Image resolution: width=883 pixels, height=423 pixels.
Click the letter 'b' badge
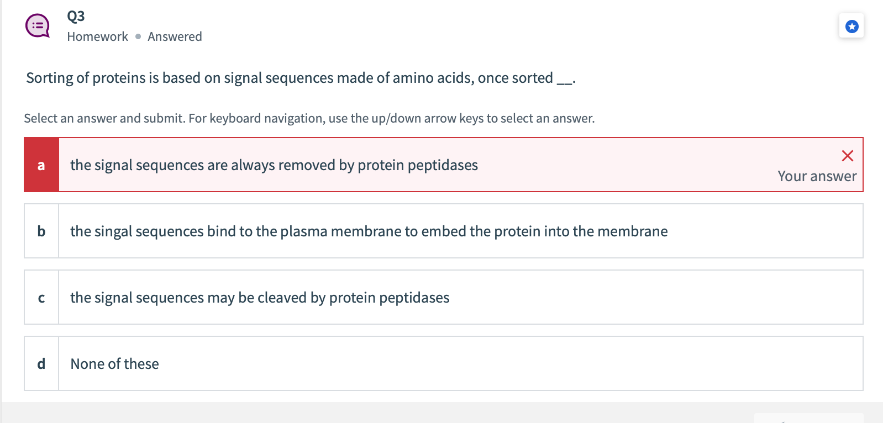point(41,231)
